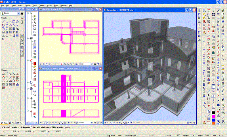Click the red X delete icon in right toolbar

tap(218, 96)
